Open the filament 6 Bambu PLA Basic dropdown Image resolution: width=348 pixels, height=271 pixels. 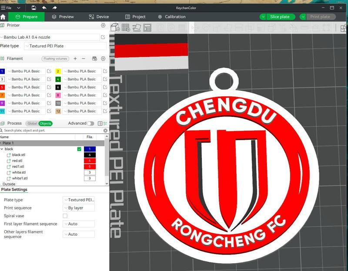pyautogui.click(x=82, y=87)
